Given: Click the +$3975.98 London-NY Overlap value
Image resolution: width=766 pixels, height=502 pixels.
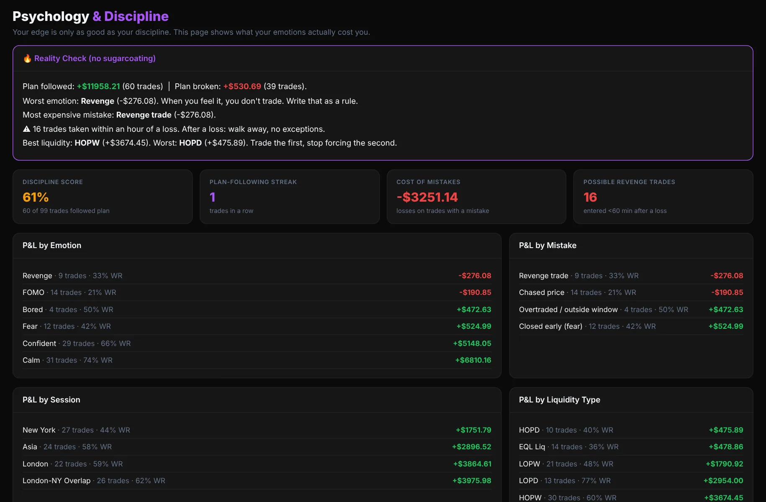Looking at the screenshot, I should [472, 481].
